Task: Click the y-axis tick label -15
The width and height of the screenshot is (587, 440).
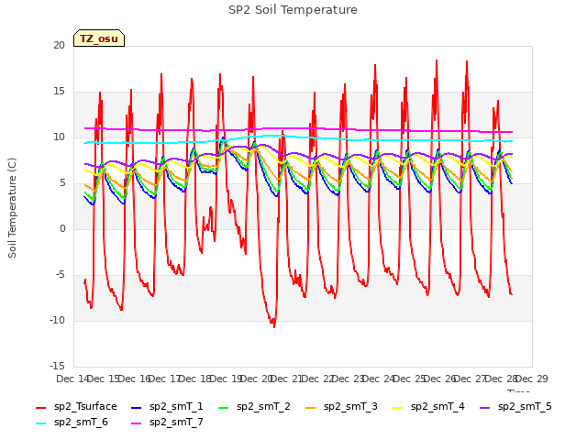Action: tap(58, 367)
